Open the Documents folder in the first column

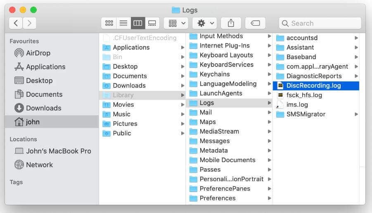point(142,76)
